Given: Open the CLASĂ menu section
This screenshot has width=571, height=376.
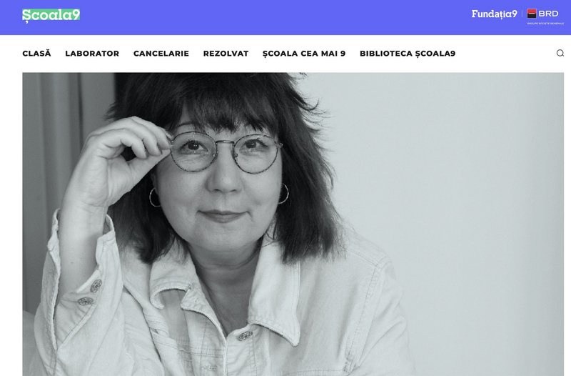Looking at the screenshot, I should 37,54.
